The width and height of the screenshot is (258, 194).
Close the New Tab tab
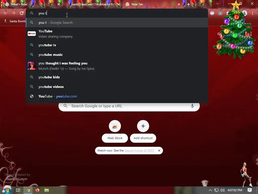[179, 4]
